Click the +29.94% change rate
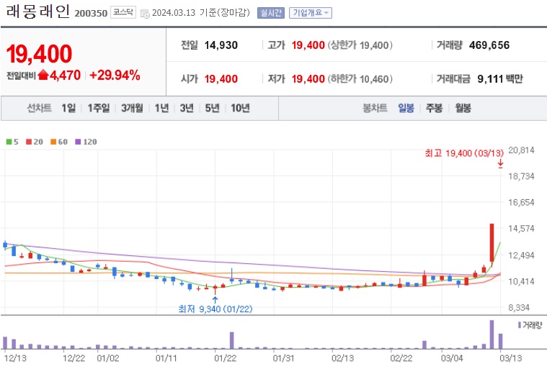 pos(115,76)
